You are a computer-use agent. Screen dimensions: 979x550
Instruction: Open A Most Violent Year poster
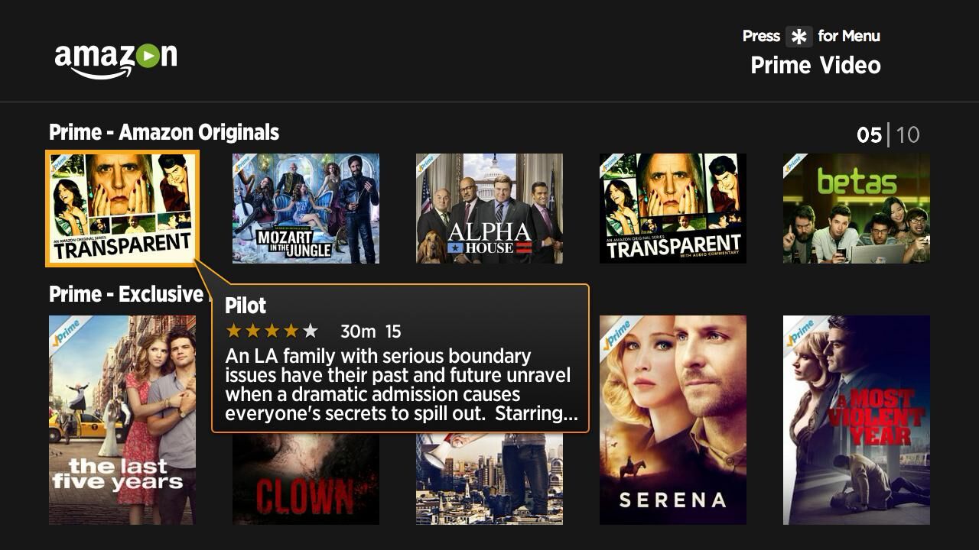[857, 420]
